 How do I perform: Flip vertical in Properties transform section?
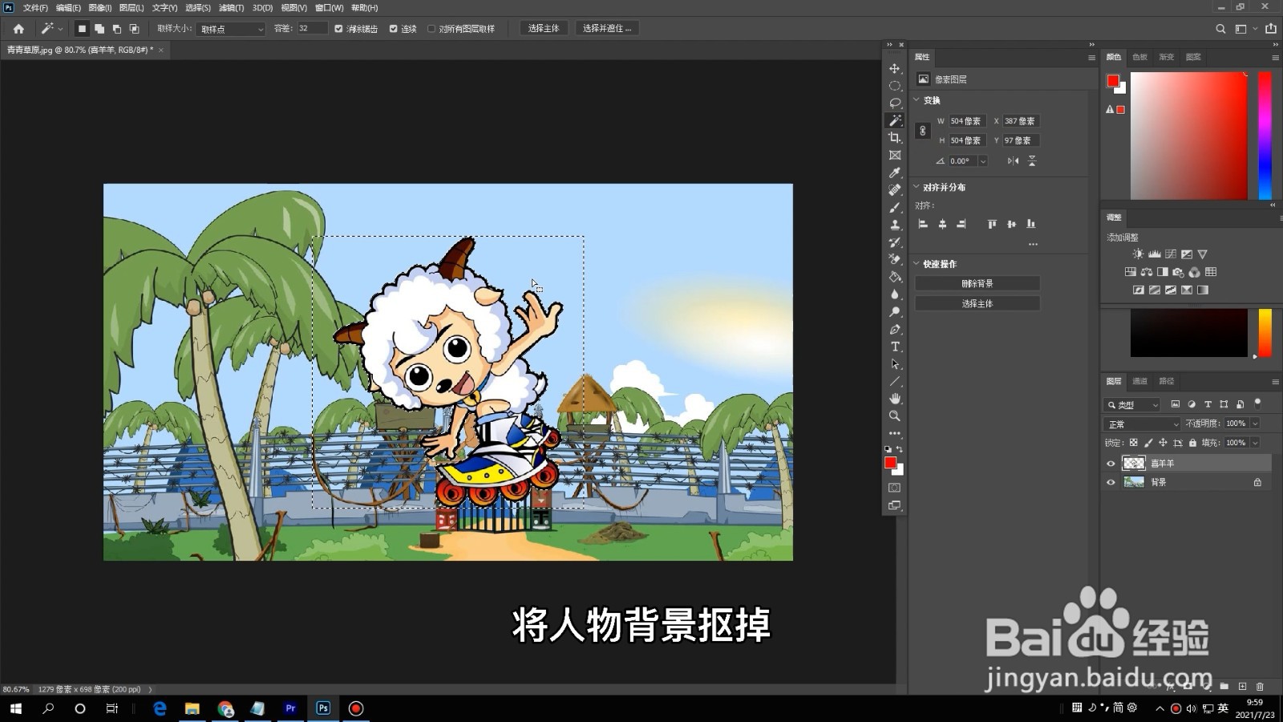(1032, 160)
